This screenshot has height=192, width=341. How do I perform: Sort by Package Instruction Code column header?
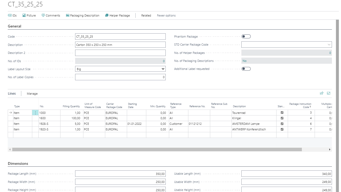click(300, 105)
